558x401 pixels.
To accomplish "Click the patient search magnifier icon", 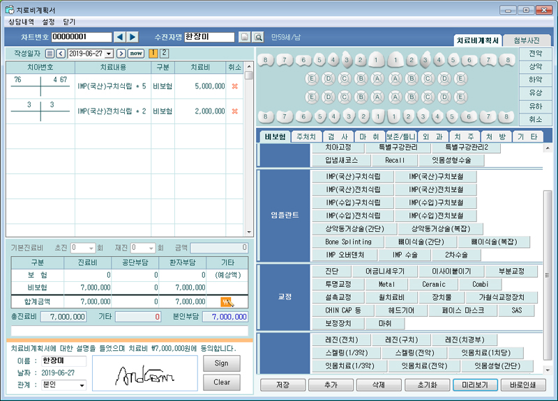I will click(x=257, y=37).
